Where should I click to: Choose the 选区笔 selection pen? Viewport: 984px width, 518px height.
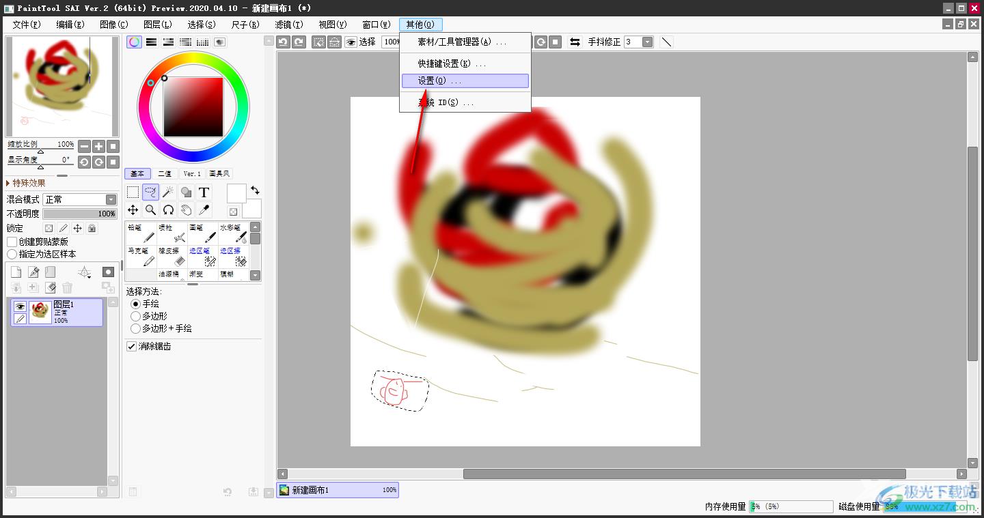pyautogui.click(x=203, y=257)
